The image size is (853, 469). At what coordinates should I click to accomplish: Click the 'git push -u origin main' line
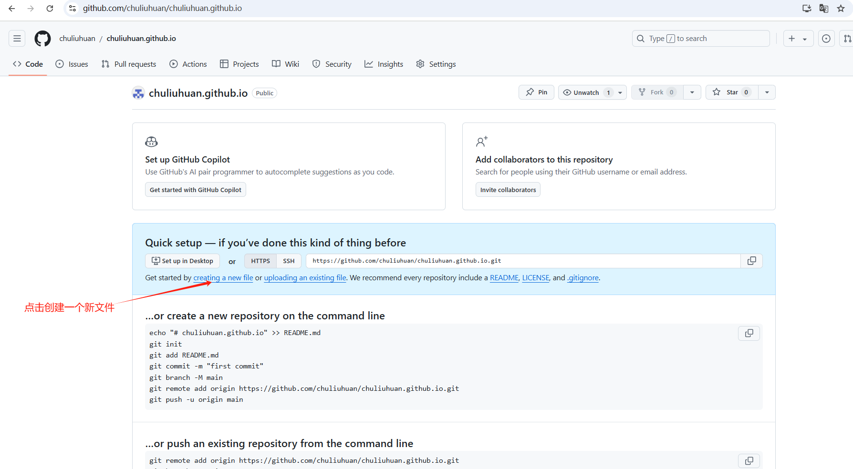(196, 399)
